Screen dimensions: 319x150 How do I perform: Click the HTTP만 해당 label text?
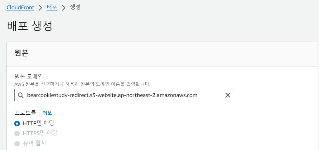point(39,123)
